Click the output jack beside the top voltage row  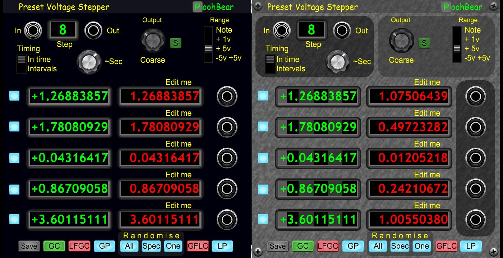227,96
